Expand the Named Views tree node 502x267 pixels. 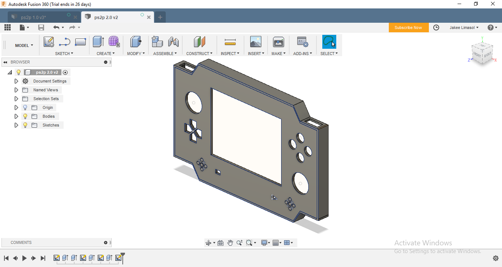(x=16, y=90)
